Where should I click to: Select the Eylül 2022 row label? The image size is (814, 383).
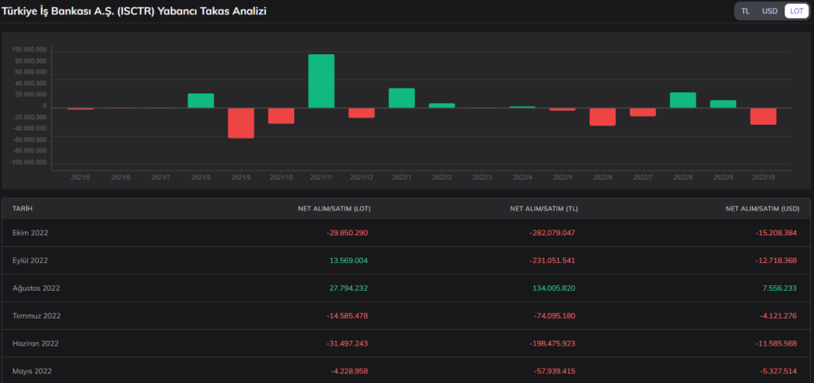[30, 261]
